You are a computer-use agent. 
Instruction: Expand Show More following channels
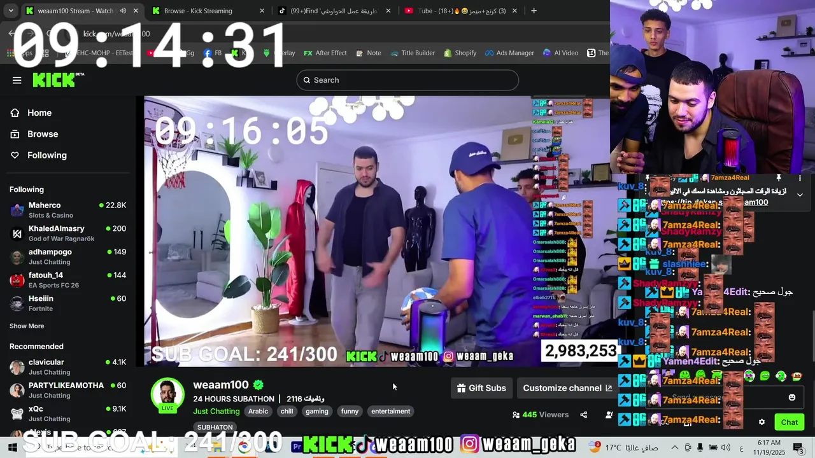coord(27,326)
